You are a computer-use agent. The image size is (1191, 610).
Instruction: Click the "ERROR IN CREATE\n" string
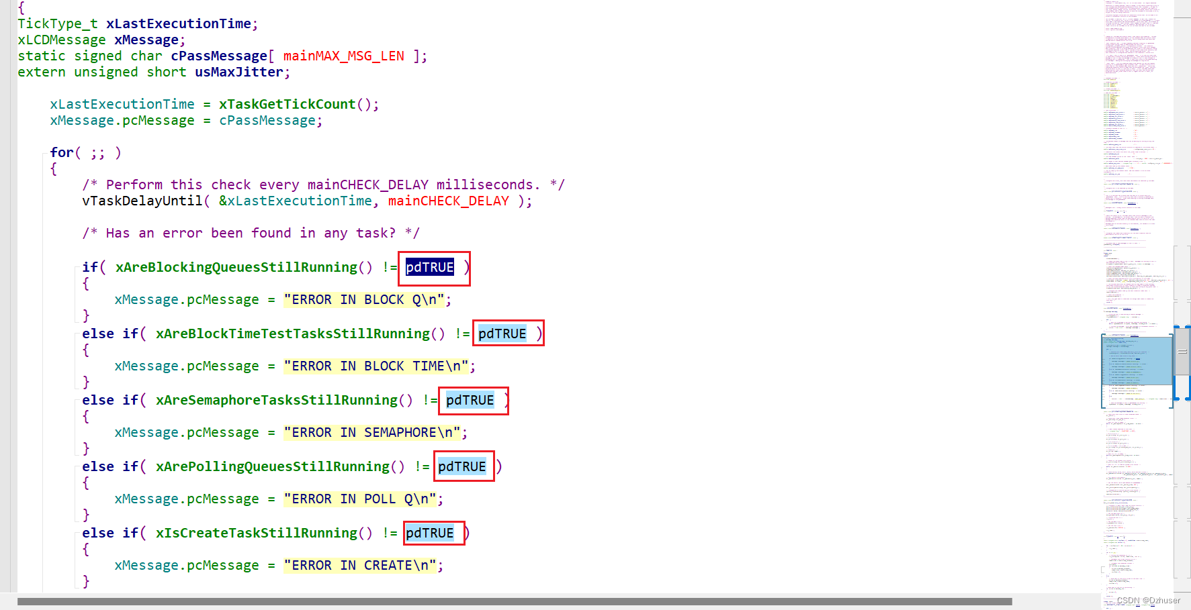360,565
